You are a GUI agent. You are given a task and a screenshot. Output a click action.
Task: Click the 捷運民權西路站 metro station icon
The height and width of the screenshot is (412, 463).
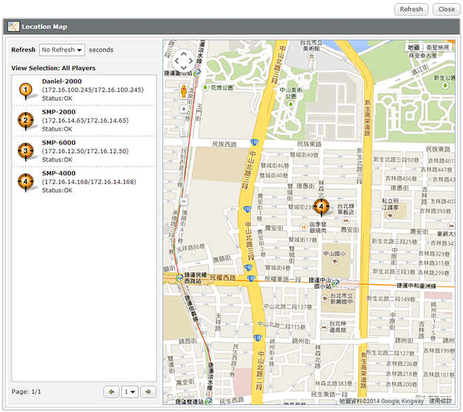coord(179,278)
